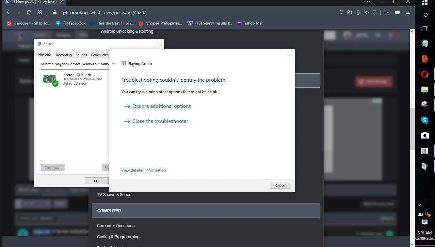Click the Close button in troubleshooter

pyautogui.click(x=281, y=185)
